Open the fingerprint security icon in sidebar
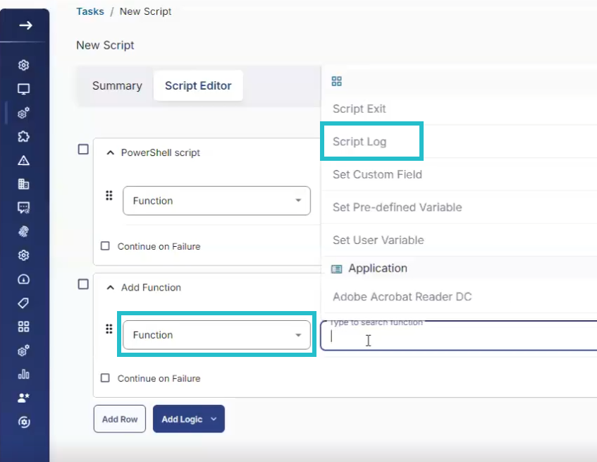 pyautogui.click(x=24, y=231)
